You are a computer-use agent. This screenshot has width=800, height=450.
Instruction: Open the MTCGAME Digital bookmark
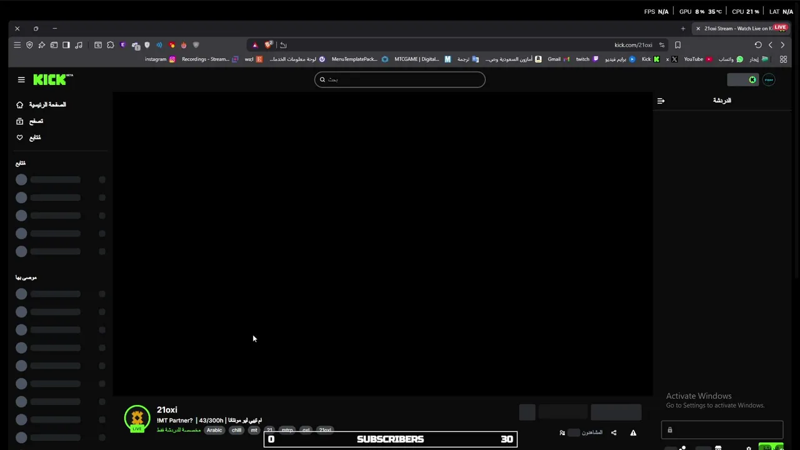coord(422,59)
